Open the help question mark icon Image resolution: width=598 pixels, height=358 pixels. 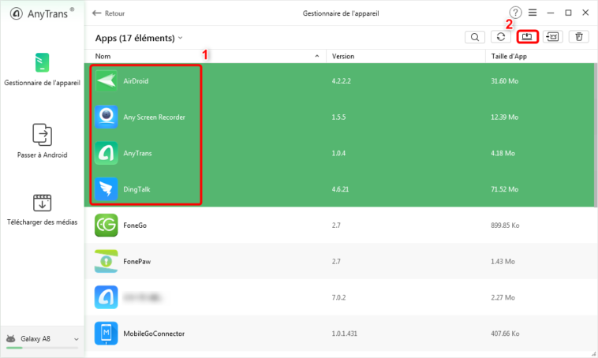click(515, 13)
